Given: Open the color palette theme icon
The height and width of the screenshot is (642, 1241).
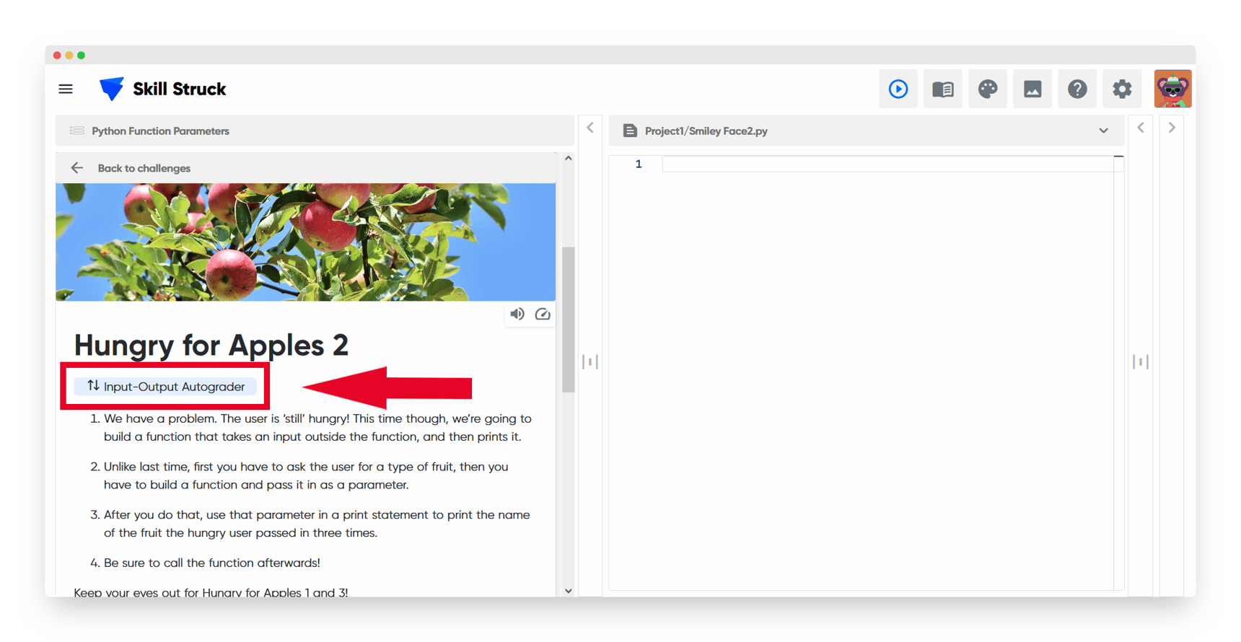Looking at the screenshot, I should click(x=987, y=89).
